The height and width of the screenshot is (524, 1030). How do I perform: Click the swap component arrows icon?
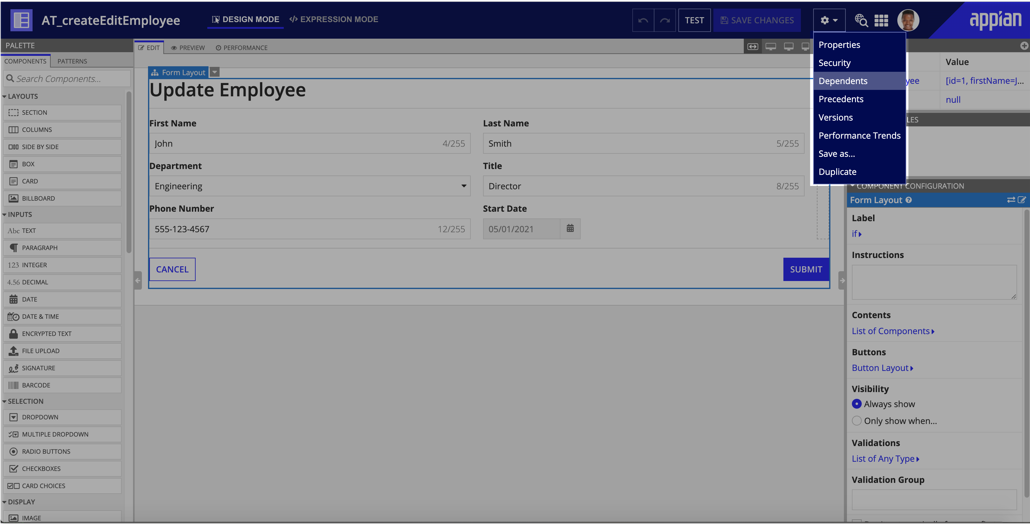(x=1011, y=200)
